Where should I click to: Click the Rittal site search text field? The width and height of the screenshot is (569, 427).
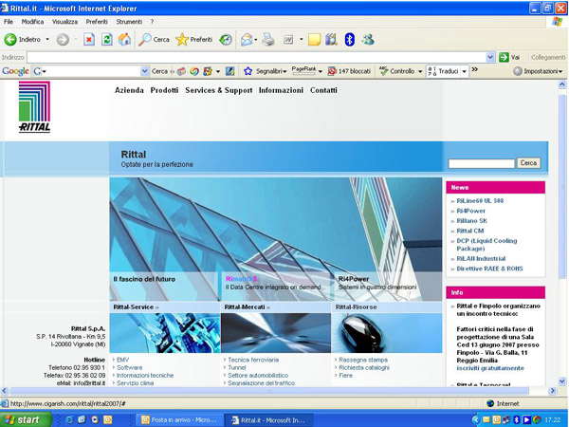point(482,163)
